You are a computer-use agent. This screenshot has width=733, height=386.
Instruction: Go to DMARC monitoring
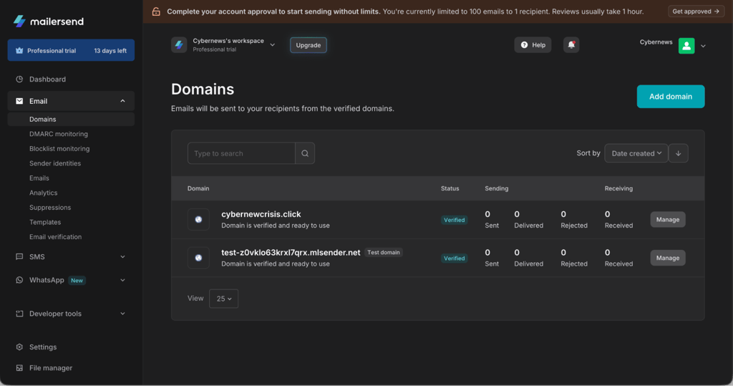59,134
